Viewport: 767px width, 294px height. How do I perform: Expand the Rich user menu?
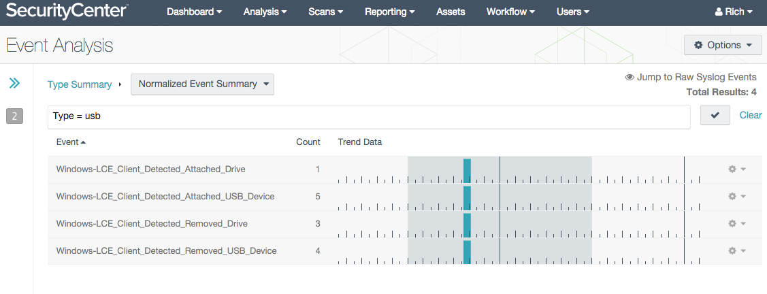point(733,12)
